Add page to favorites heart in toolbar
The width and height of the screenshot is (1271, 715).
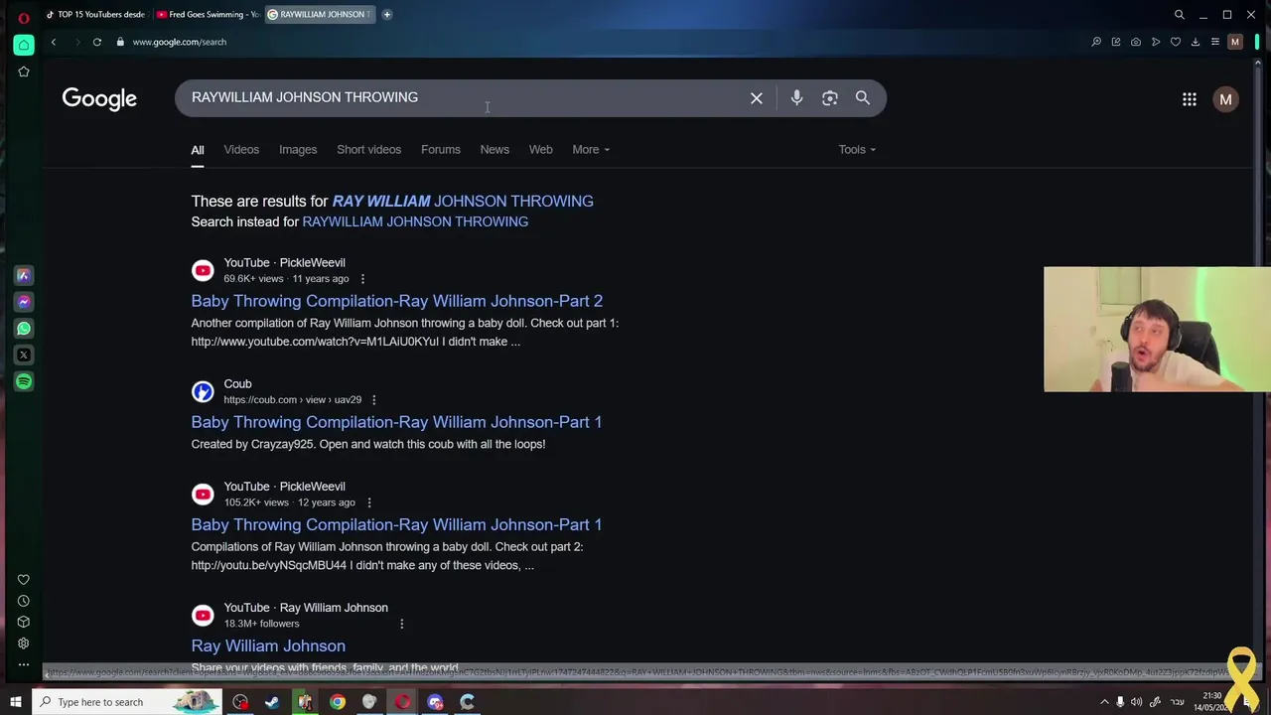1176,42
